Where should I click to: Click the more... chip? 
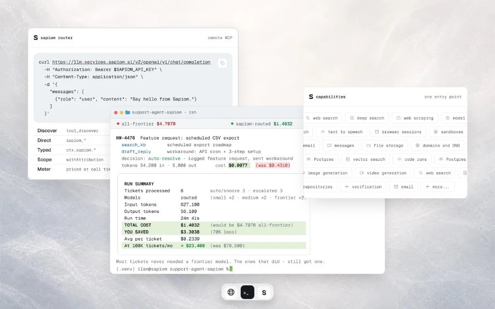point(437,187)
